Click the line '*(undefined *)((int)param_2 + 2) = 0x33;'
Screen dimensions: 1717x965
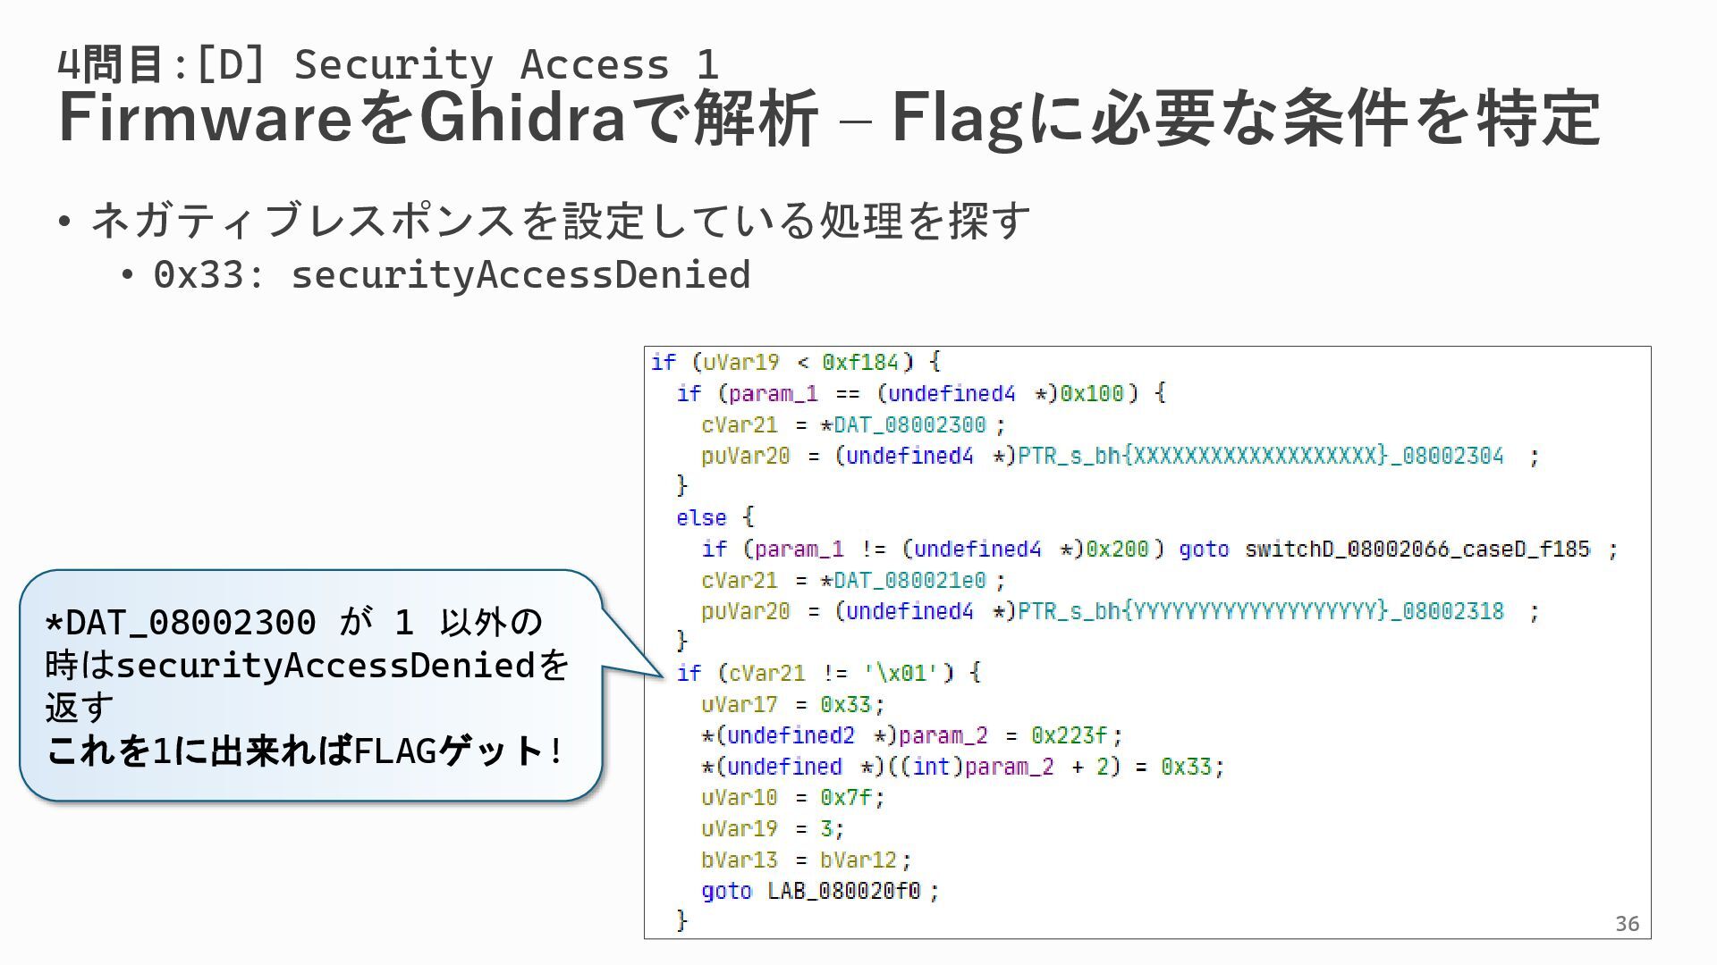tap(963, 767)
